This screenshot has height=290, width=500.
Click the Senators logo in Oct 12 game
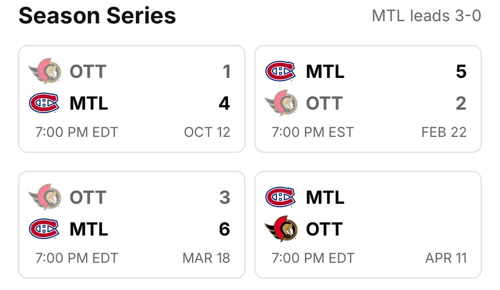[x=44, y=71]
